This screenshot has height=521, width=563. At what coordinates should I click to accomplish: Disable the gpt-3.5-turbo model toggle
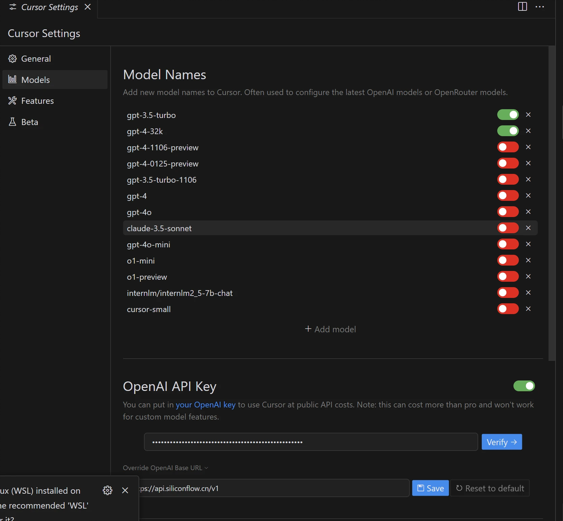coord(508,115)
